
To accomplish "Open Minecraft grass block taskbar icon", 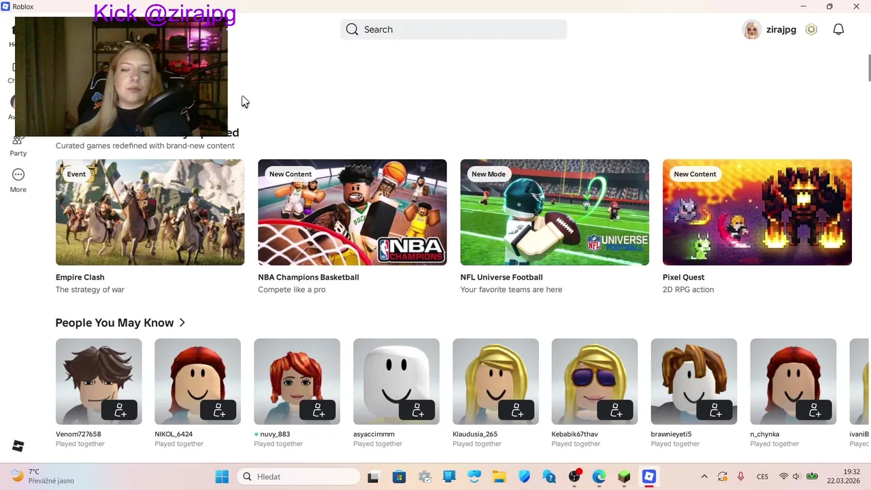I will tap(624, 476).
